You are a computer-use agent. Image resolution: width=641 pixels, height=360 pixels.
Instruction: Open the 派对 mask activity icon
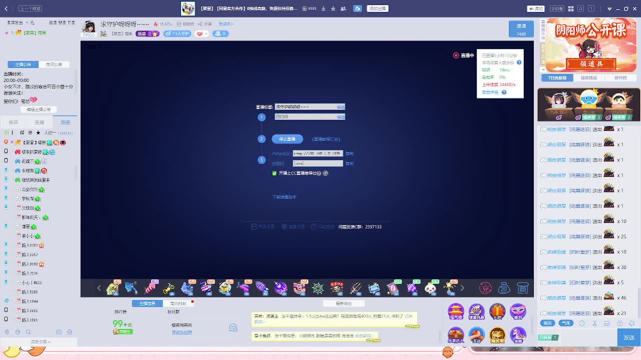coord(518,311)
